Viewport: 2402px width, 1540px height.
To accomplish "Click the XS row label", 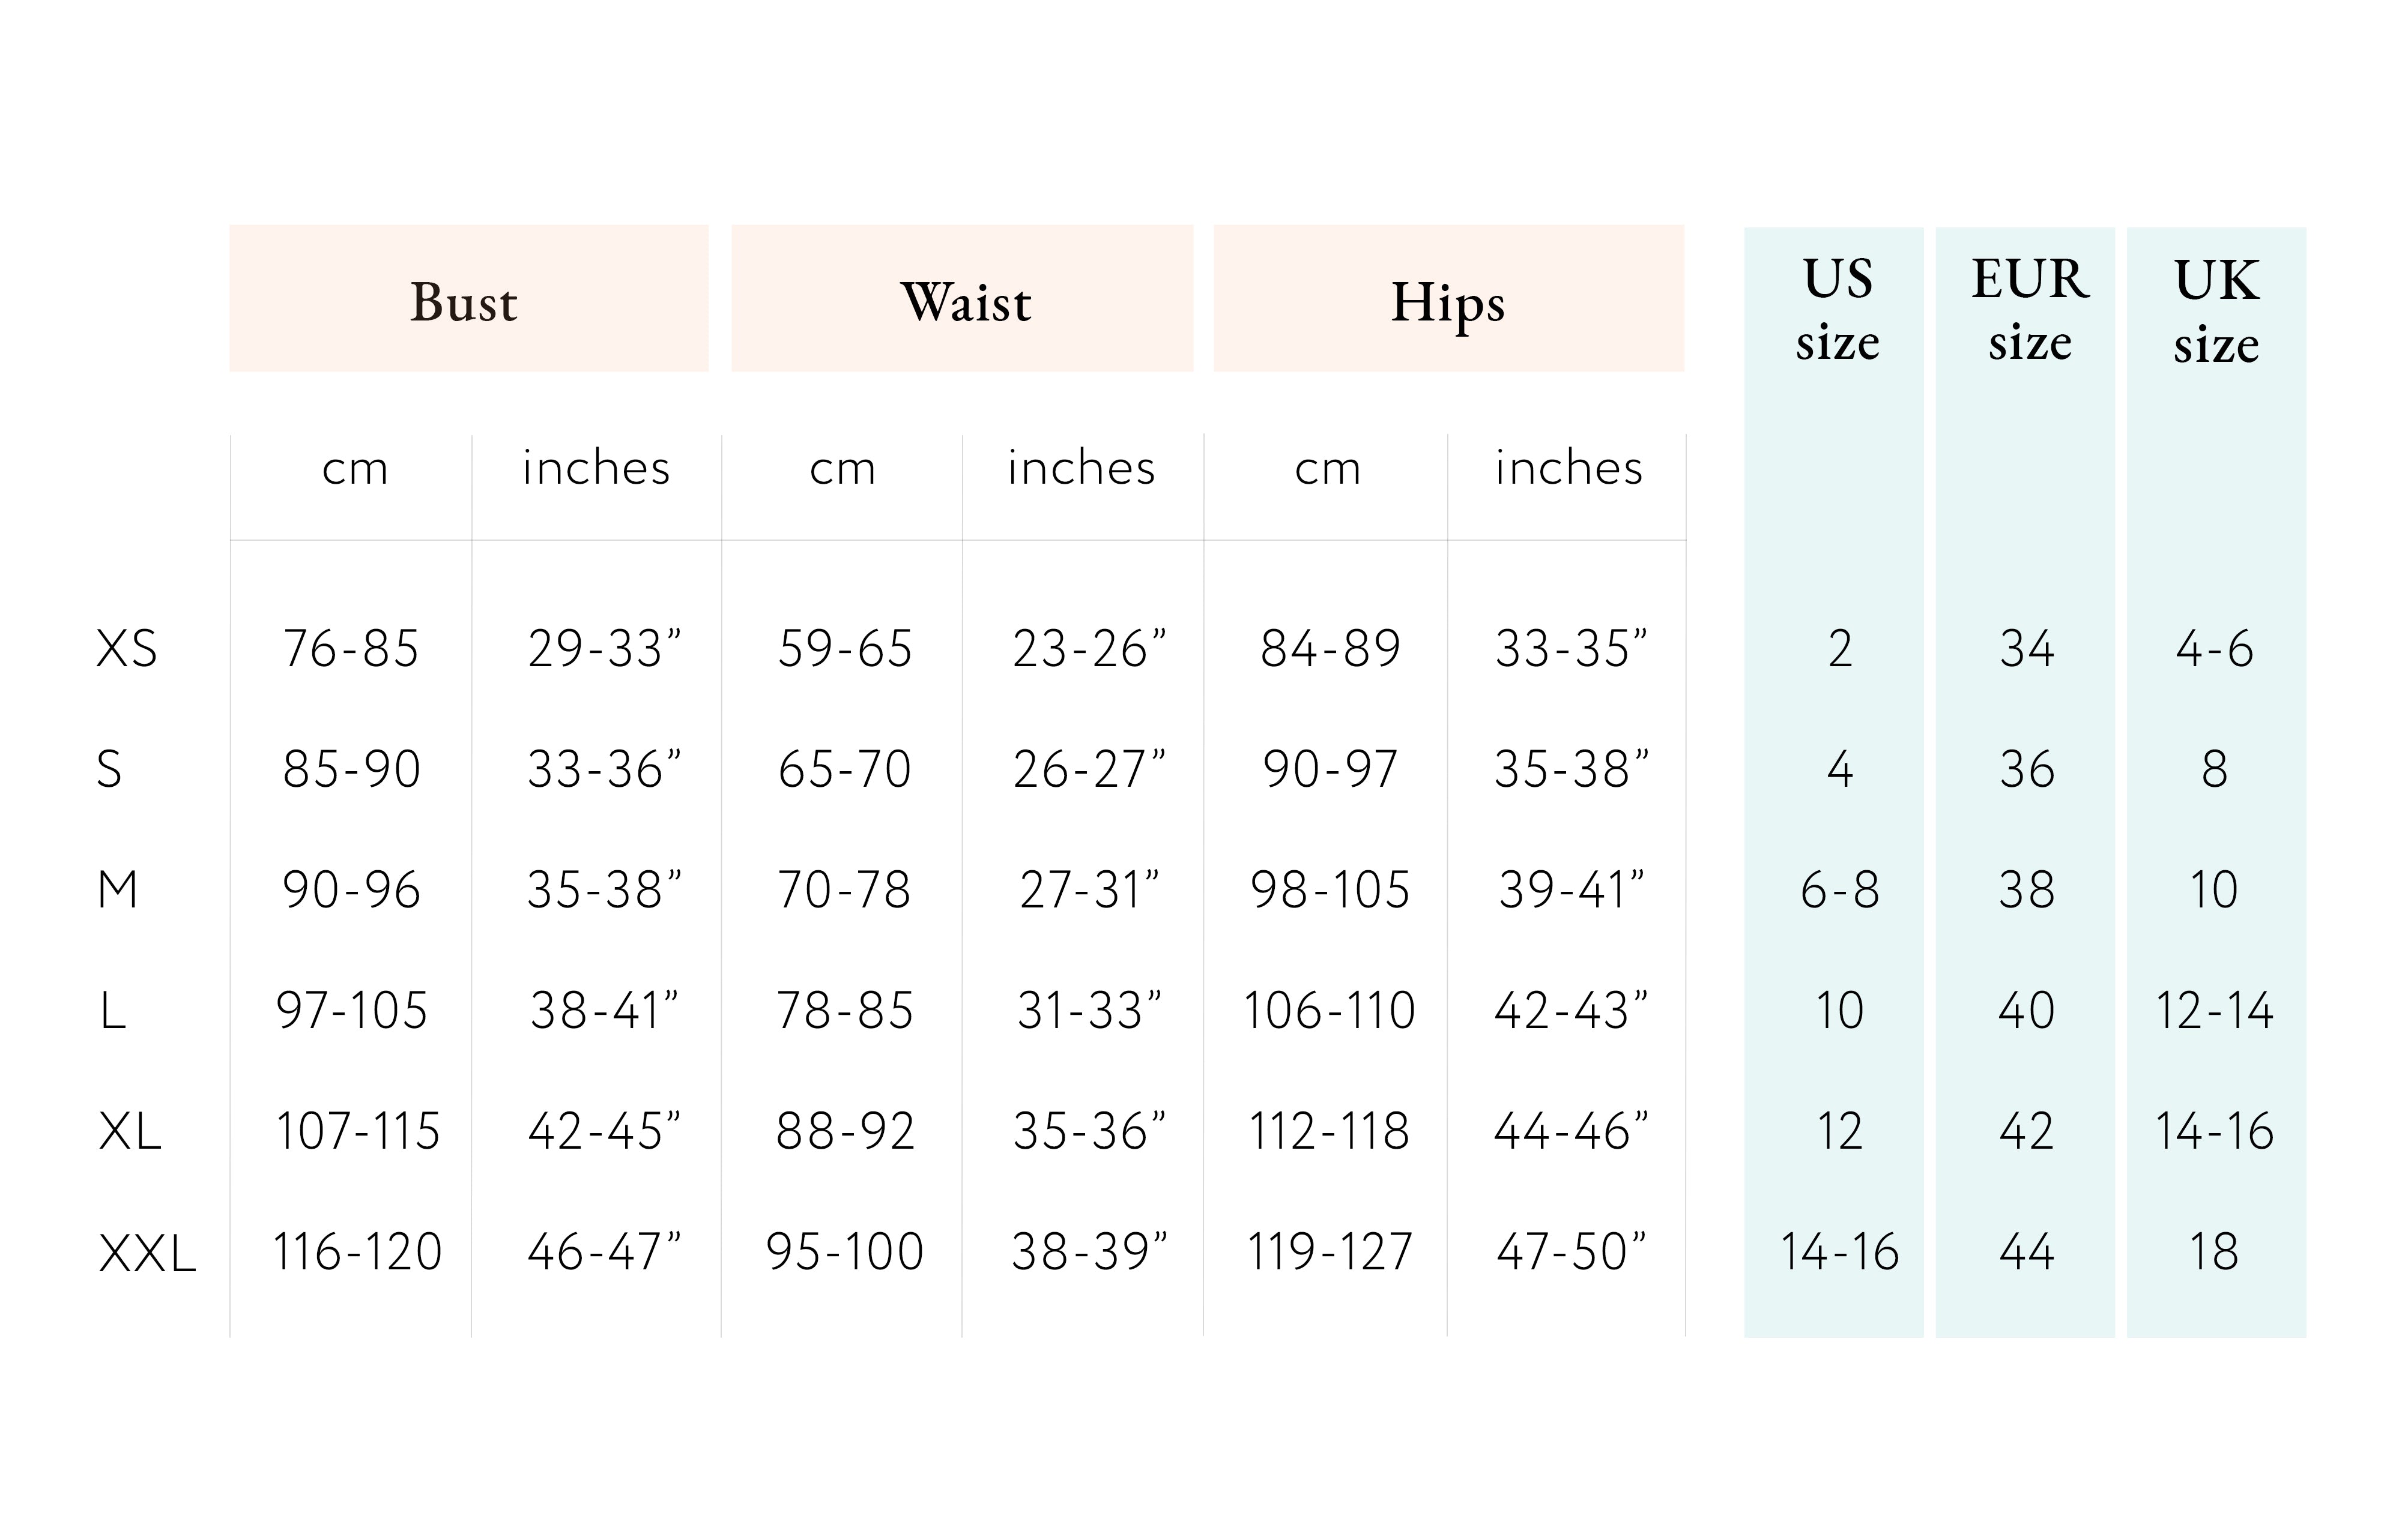I will pyautogui.click(x=127, y=649).
